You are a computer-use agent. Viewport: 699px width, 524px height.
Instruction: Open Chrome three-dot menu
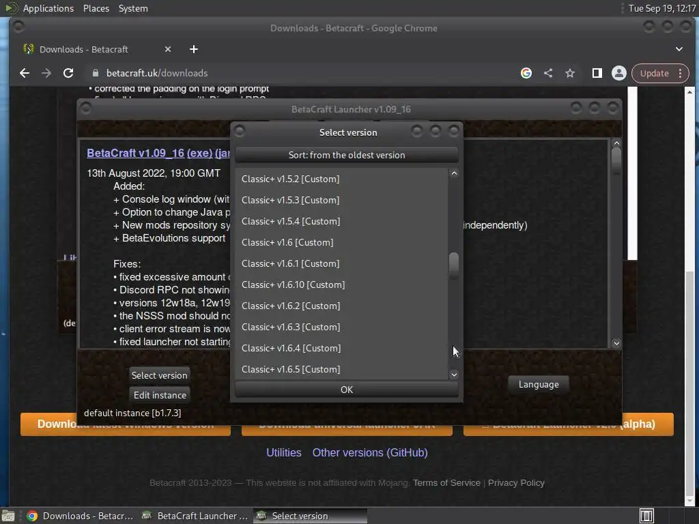[681, 73]
